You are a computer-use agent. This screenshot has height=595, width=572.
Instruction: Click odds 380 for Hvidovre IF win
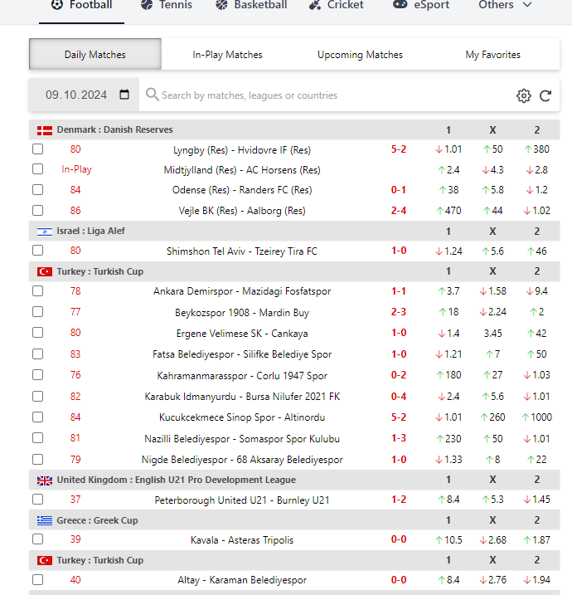536,149
